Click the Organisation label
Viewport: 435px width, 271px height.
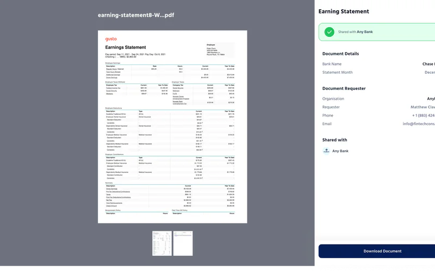pos(333,99)
